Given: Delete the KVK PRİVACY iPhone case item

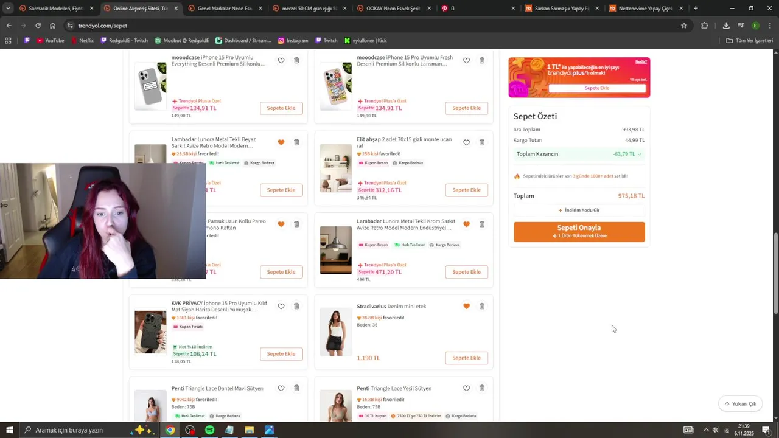Looking at the screenshot, I should click(296, 306).
